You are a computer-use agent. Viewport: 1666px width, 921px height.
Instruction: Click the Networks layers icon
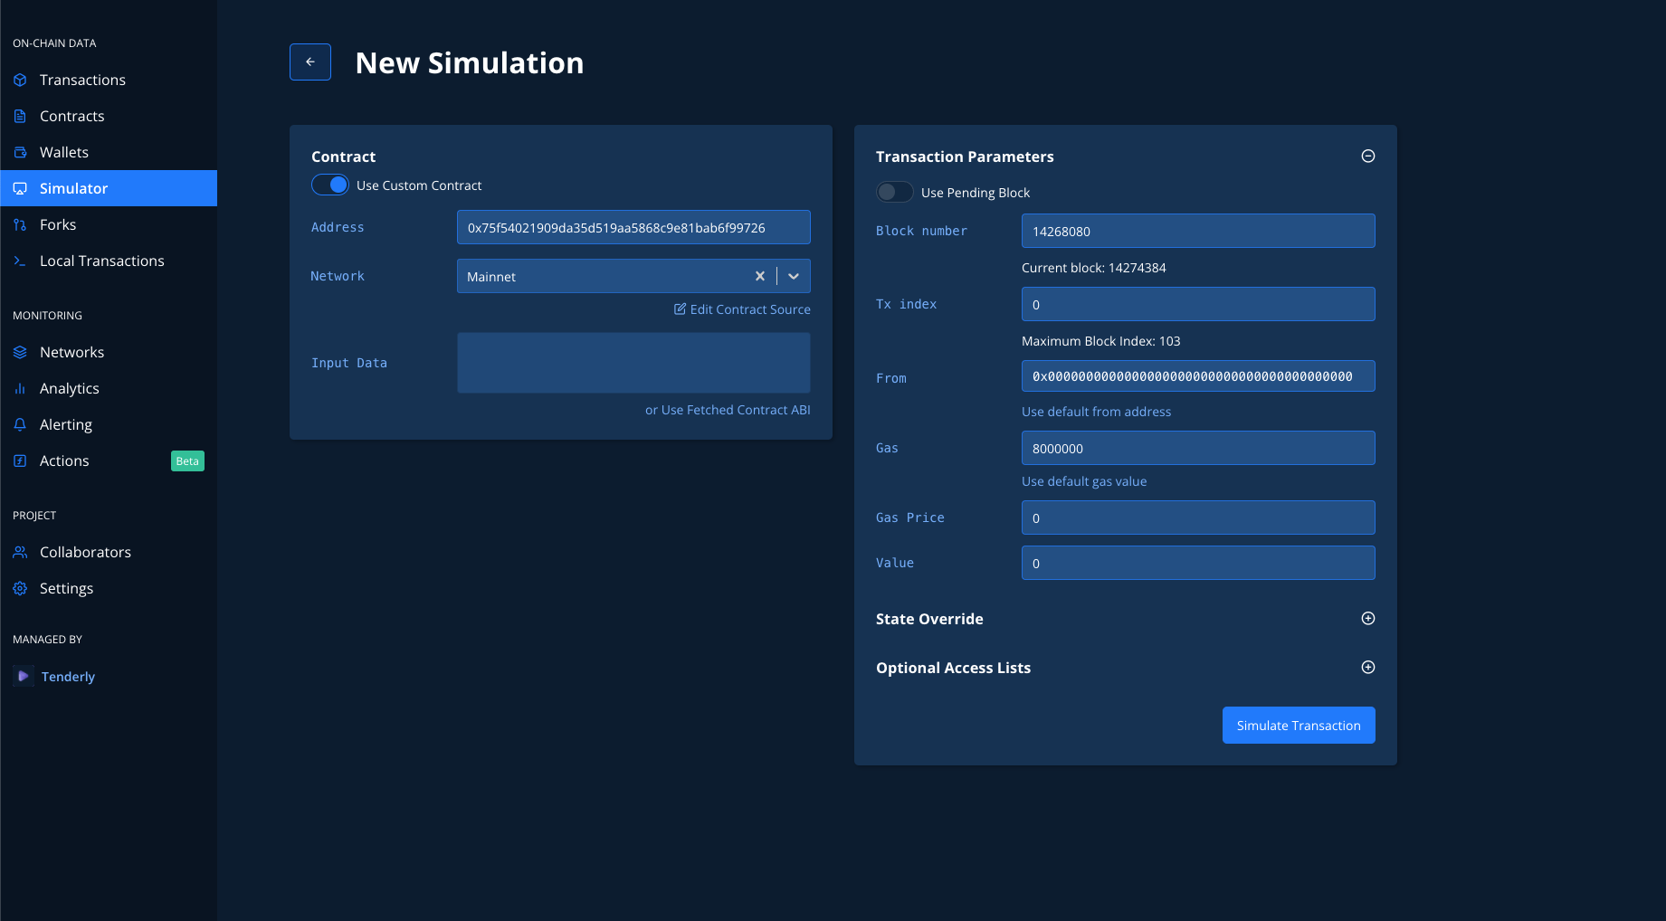coord(20,353)
